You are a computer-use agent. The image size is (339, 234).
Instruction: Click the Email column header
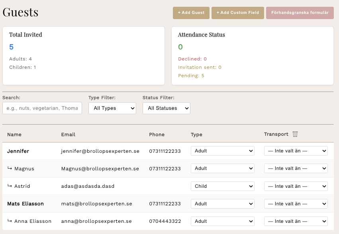[68, 135]
